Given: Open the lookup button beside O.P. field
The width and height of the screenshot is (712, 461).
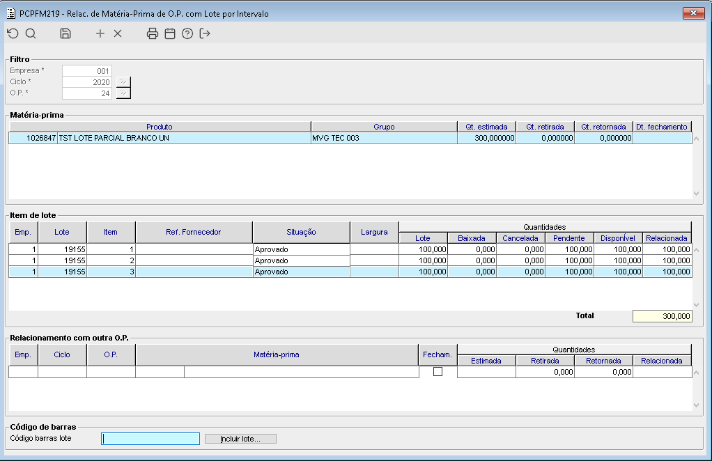Looking at the screenshot, I should click(x=123, y=93).
